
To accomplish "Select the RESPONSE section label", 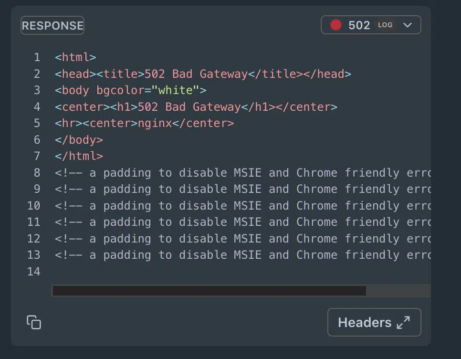I will [x=52, y=26].
